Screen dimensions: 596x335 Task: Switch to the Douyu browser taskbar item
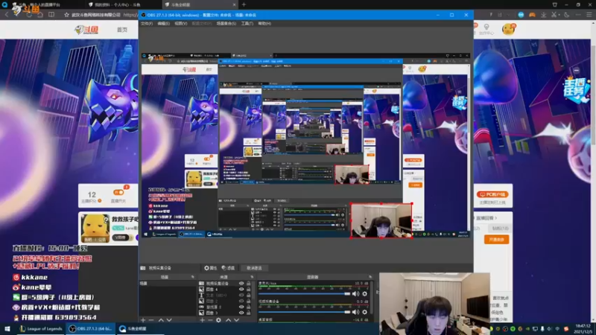point(139,329)
